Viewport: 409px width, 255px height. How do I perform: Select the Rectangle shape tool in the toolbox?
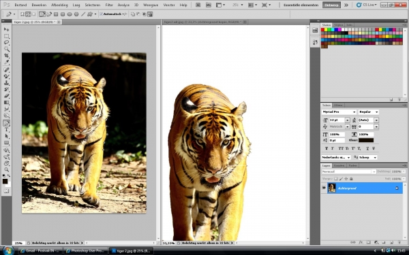(6, 143)
